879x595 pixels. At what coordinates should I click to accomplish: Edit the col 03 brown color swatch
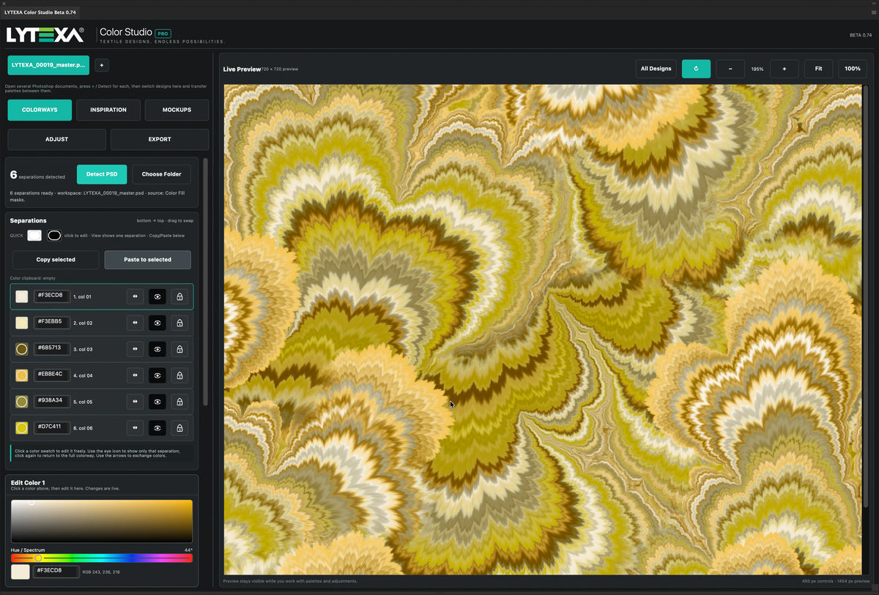click(22, 349)
